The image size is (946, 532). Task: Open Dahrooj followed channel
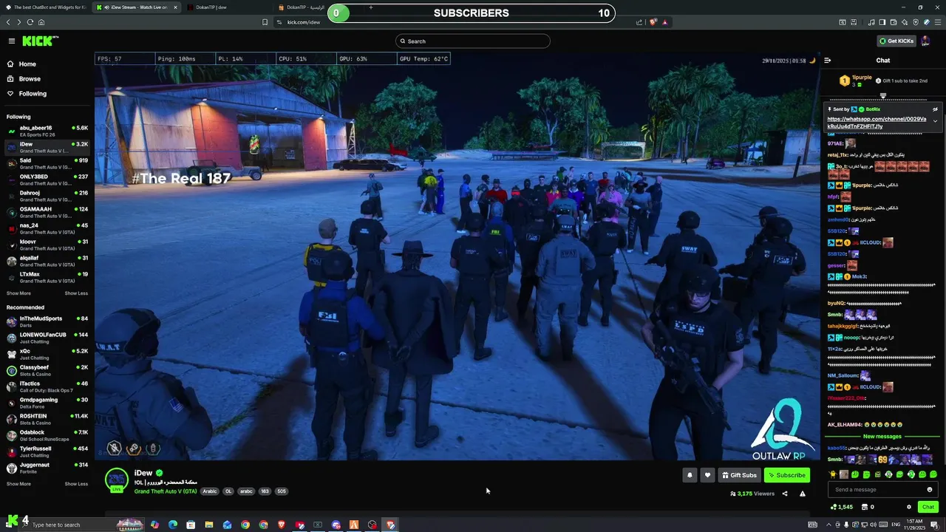pos(47,196)
